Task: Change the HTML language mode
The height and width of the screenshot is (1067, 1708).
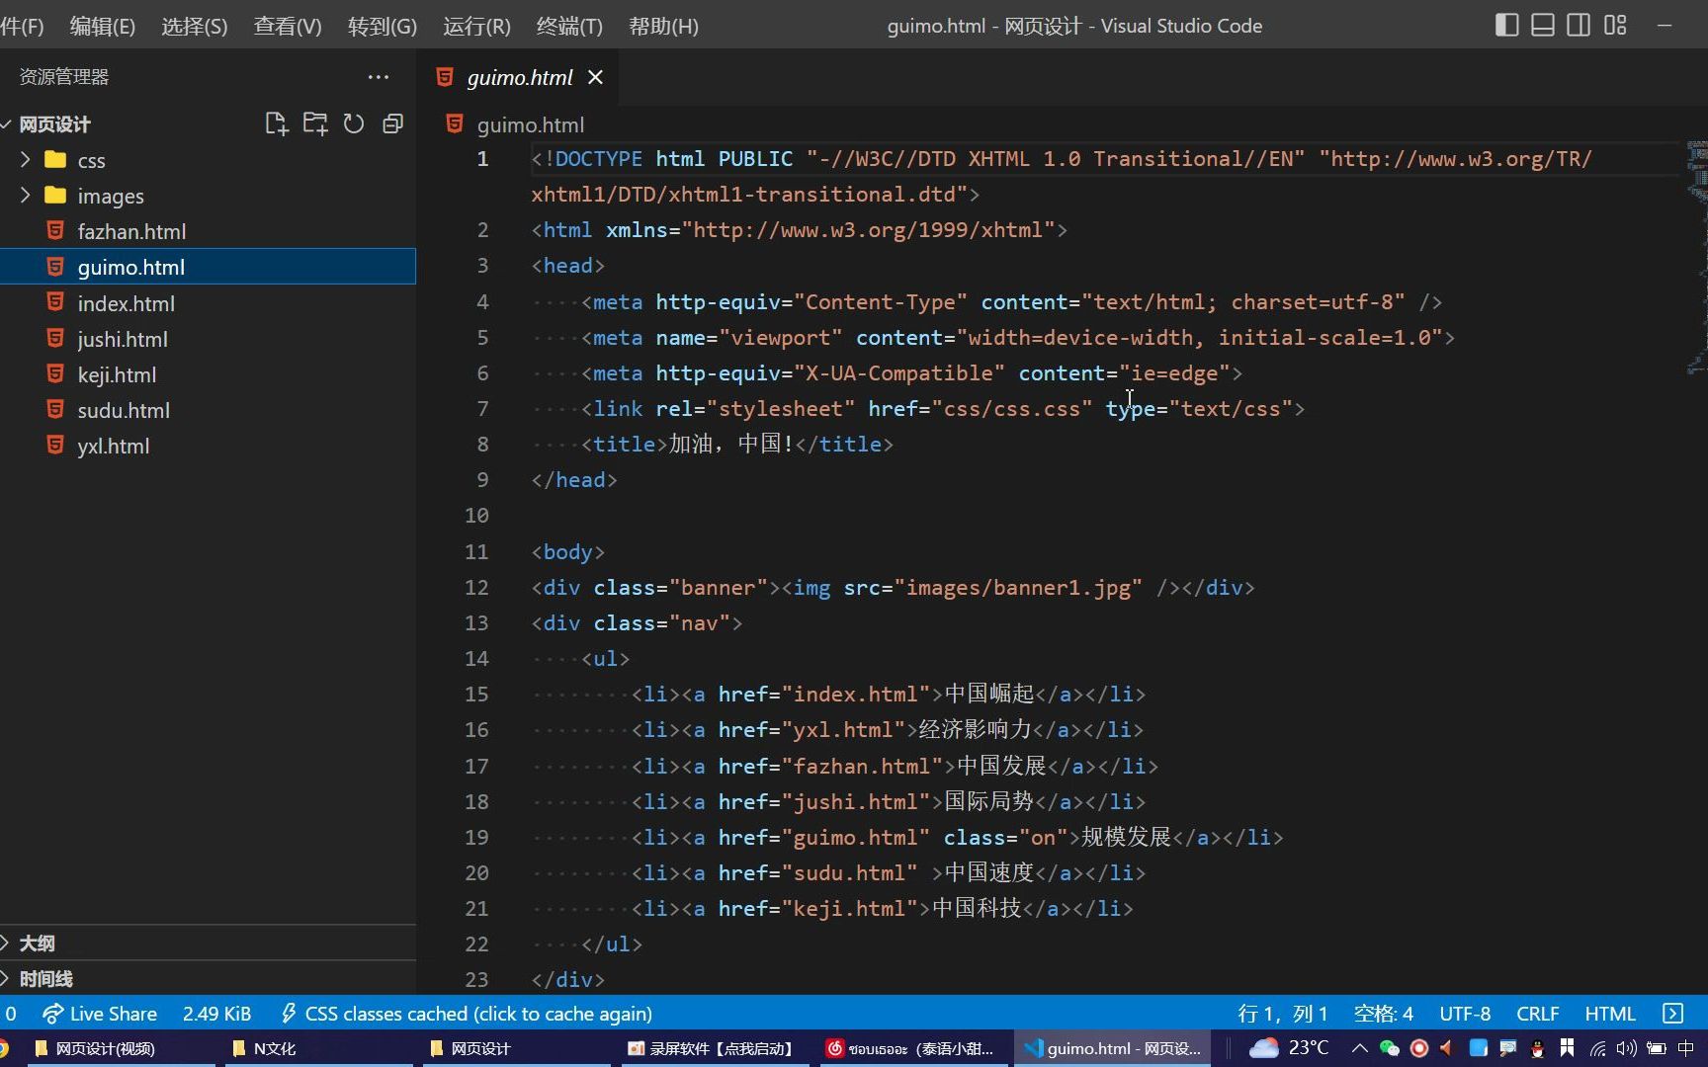Action: point(1609,1013)
